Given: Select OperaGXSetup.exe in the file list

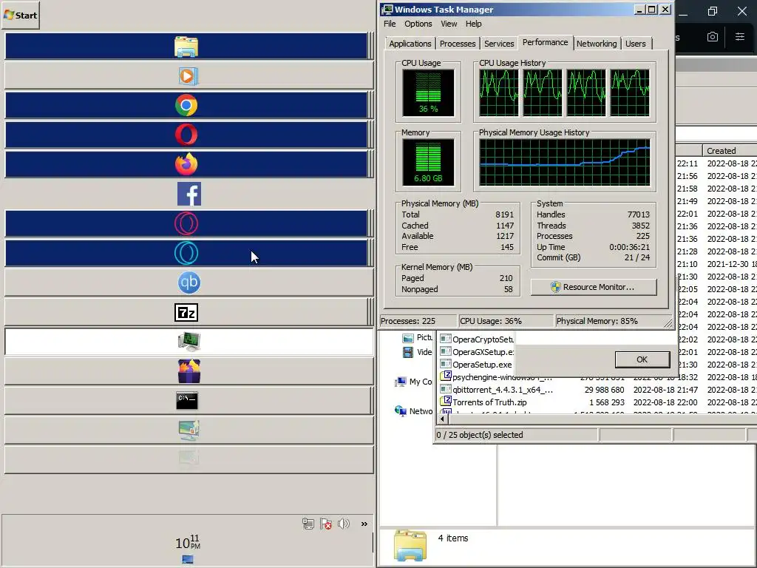Looking at the screenshot, I should coord(477,351).
